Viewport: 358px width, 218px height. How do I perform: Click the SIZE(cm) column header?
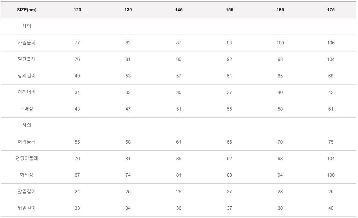pyautogui.click(x=27, y=10)
